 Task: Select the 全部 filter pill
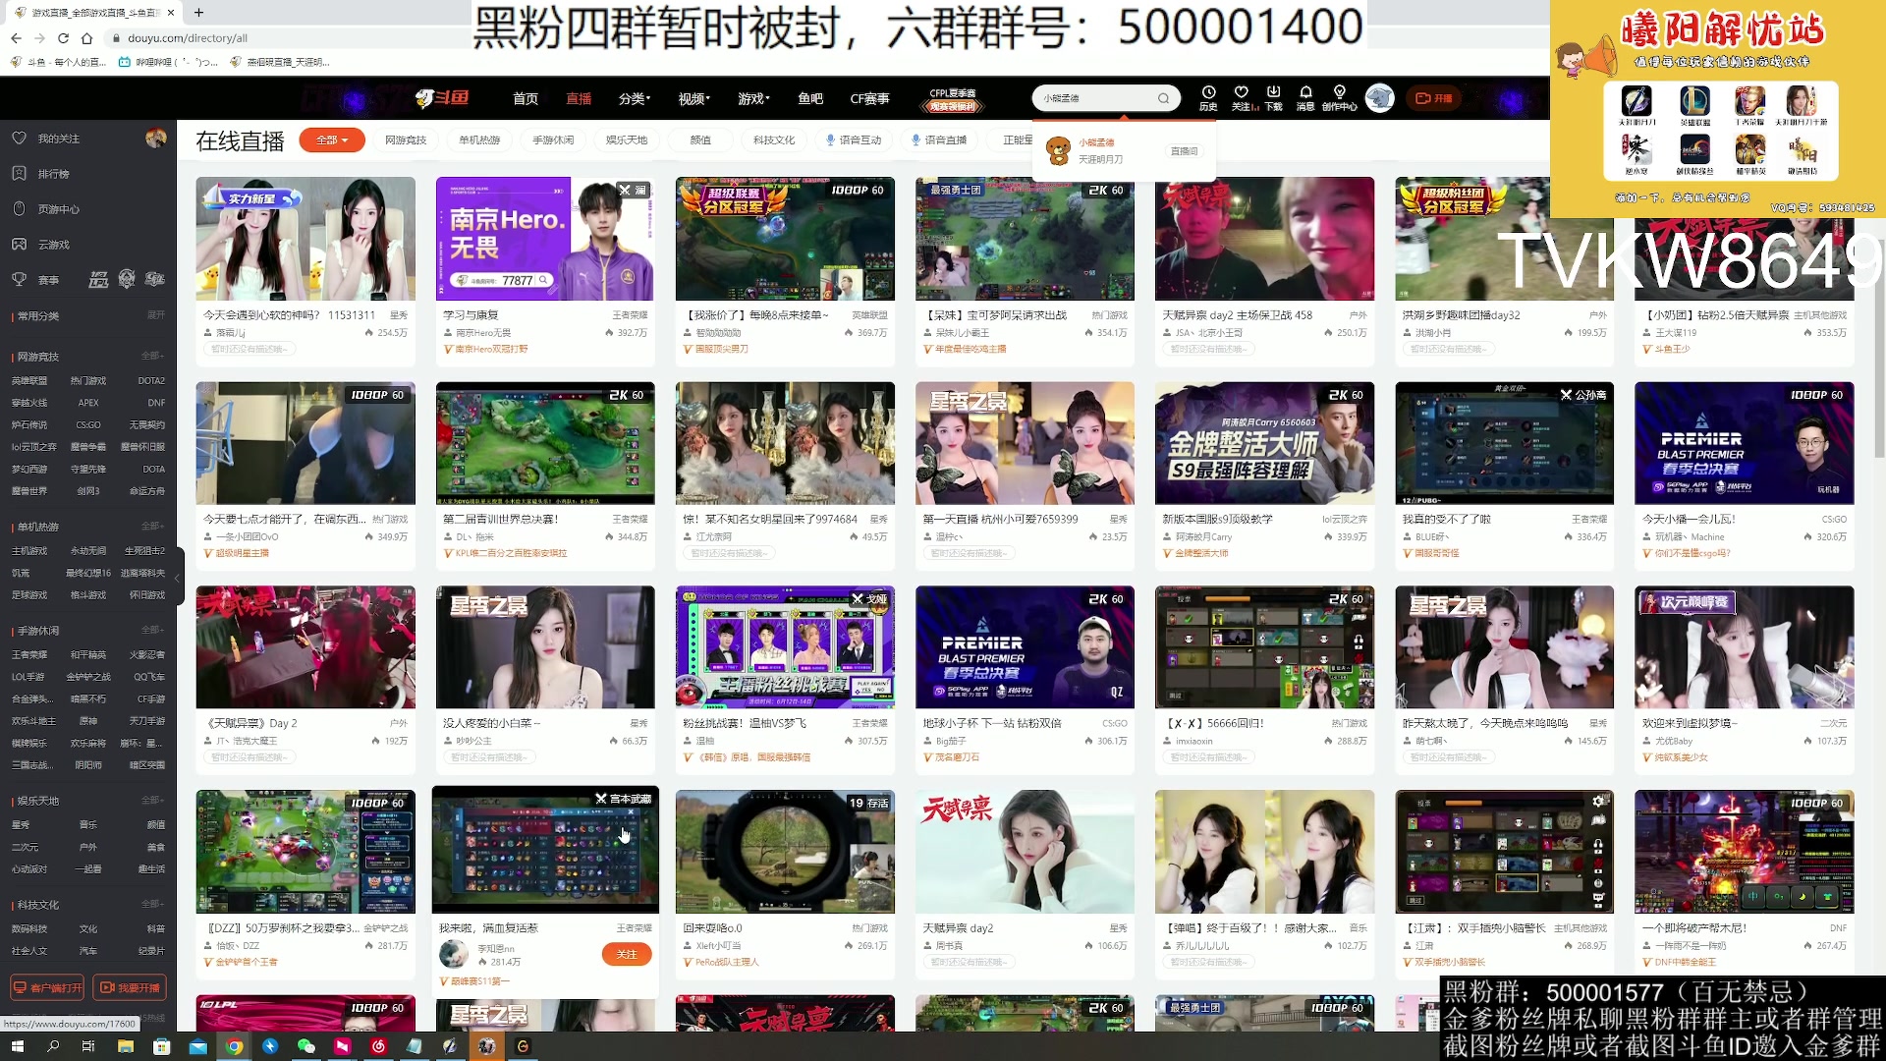point(331,140)
